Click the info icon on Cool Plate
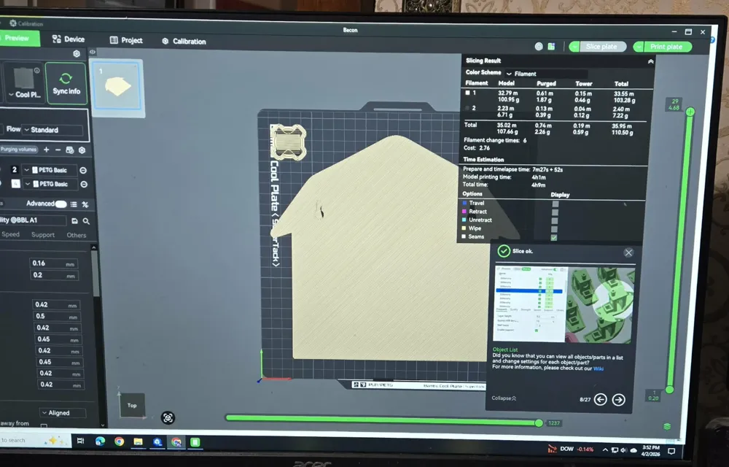Screen dimensions: 729x467 pos(36,70)
